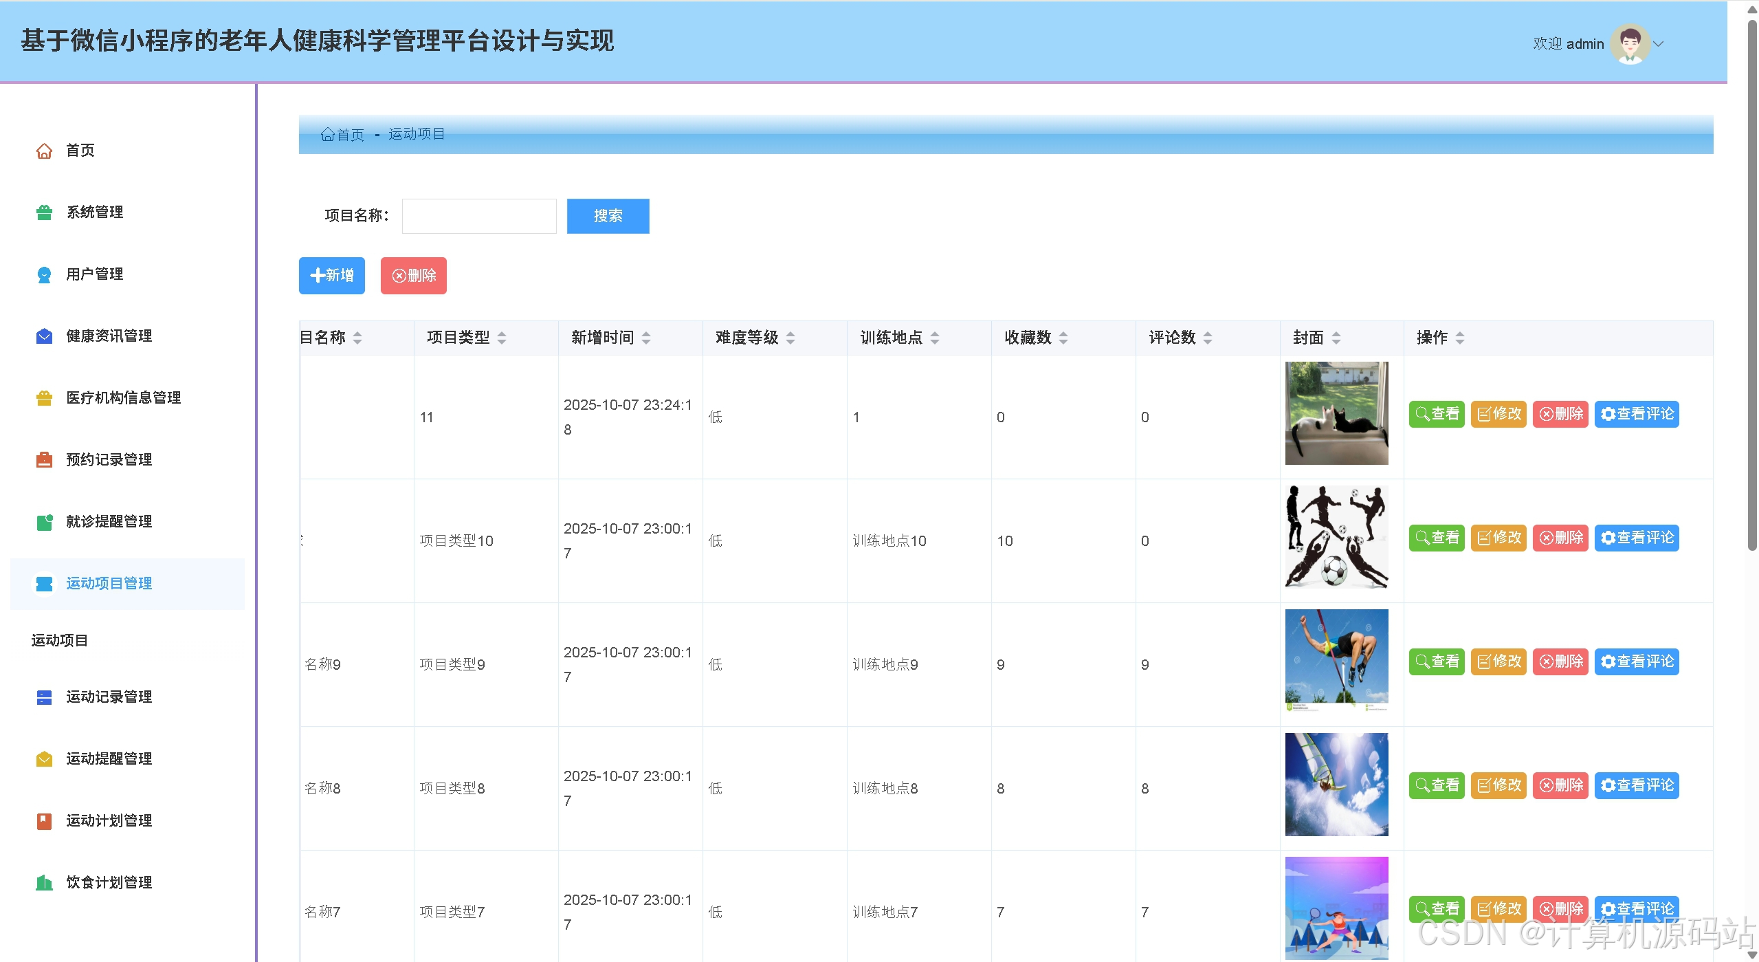Screen dimensions: 1759x962
Task: Sort by 难度等级 column
Action: (790, 338)
